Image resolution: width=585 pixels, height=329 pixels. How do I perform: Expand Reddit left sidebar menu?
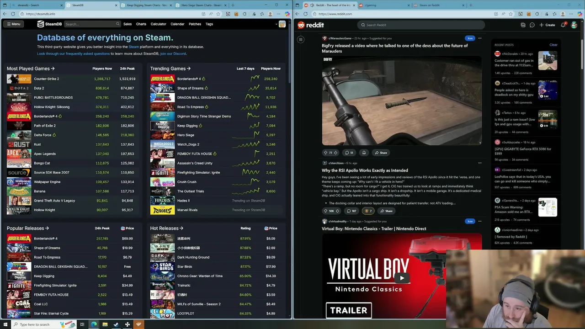pos(301,40)
